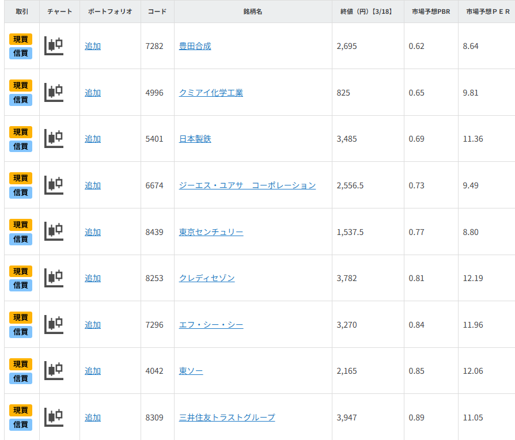Viewport: 515px width, 440px height.
Task: Click 現買 in the 東京センチュリー row
Action: (x=21, y=225)
